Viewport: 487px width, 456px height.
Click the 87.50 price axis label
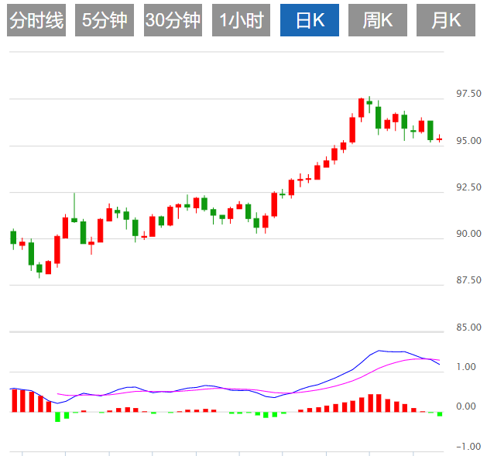469,280
